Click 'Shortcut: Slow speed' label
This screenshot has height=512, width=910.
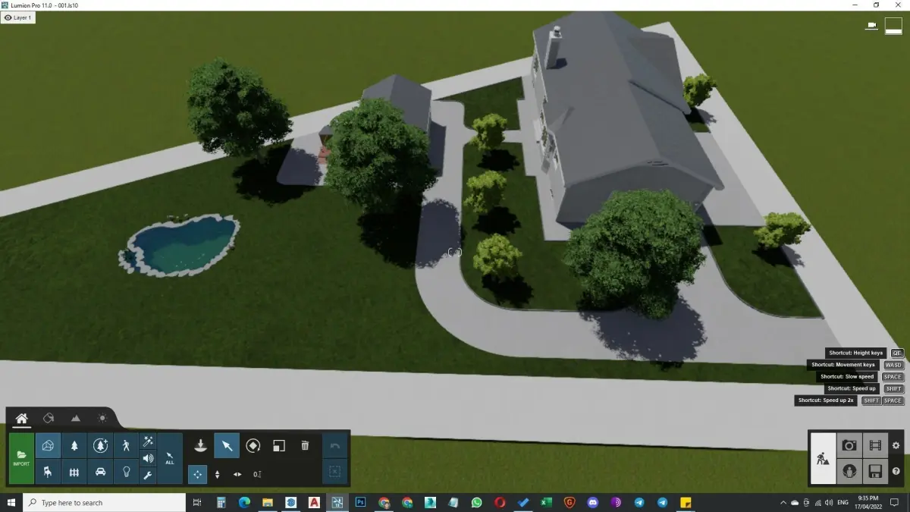[x=848, y=376]
